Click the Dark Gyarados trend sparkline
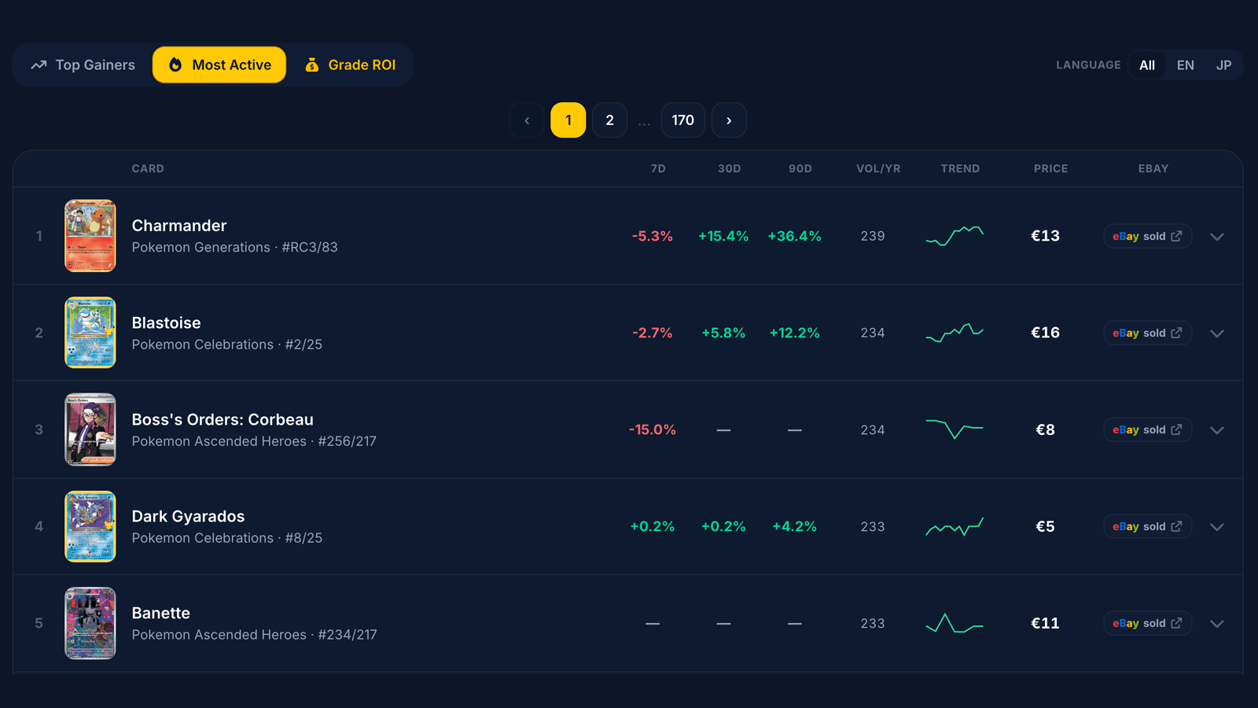 click(x=955, y=526)
